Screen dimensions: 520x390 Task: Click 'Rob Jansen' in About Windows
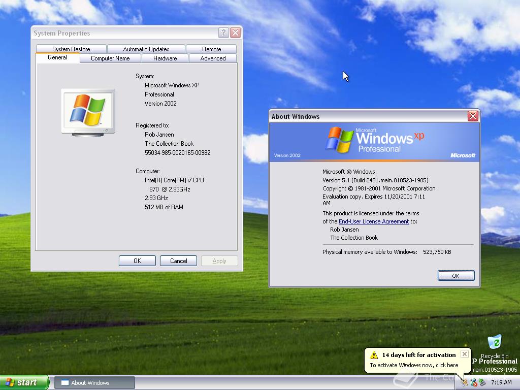click(344, 230)
